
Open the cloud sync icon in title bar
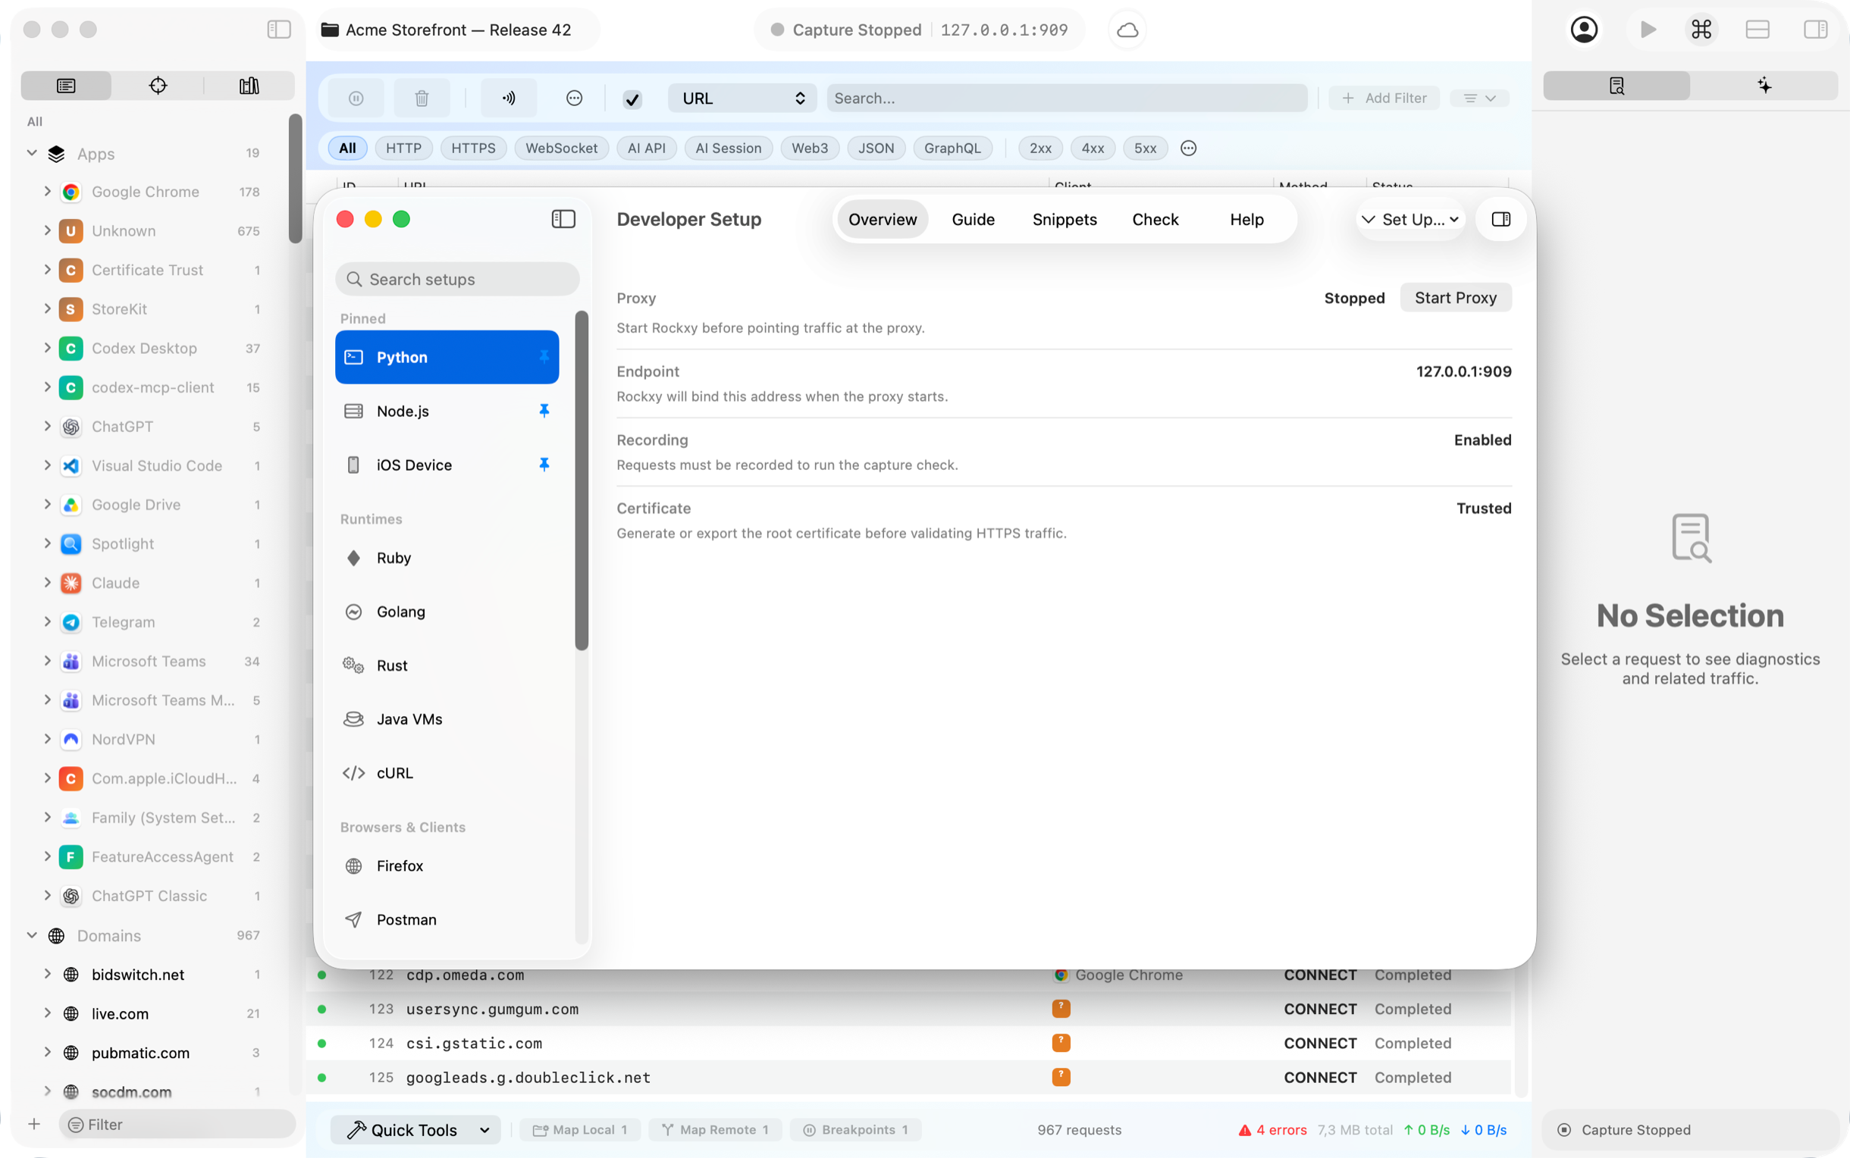(1127, 30)
